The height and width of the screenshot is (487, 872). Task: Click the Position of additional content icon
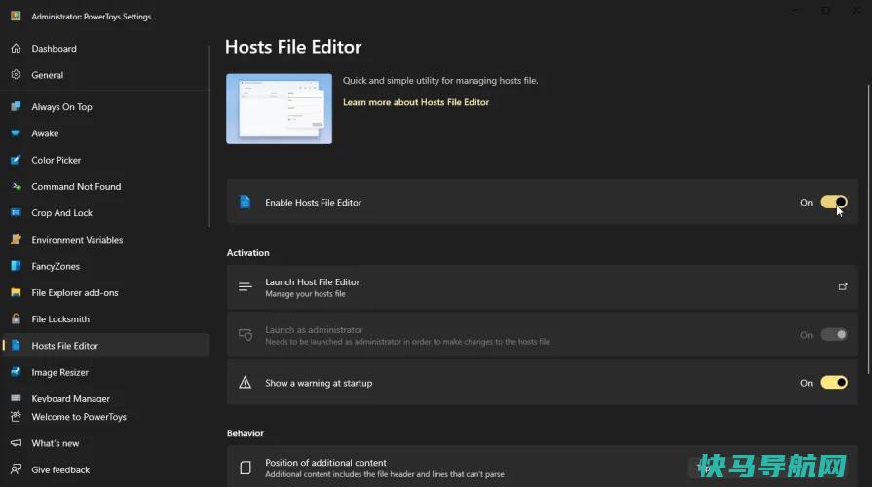tap(246, 468)
